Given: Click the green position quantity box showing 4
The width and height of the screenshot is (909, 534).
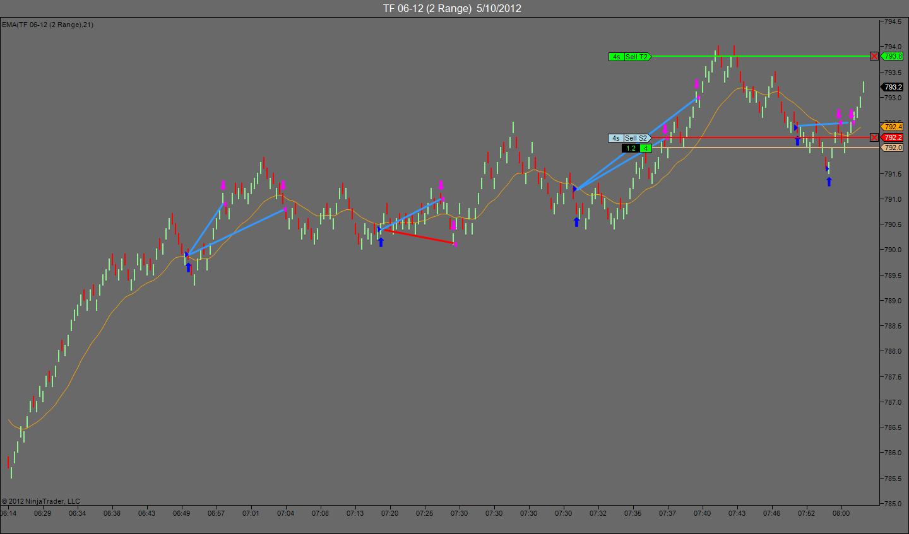Looking at the screenshot, I should pos(646,148).
